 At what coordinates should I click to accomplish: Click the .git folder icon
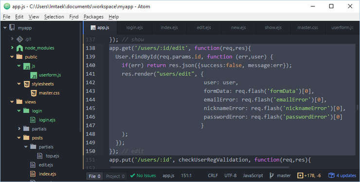click(x=20, y=39)
